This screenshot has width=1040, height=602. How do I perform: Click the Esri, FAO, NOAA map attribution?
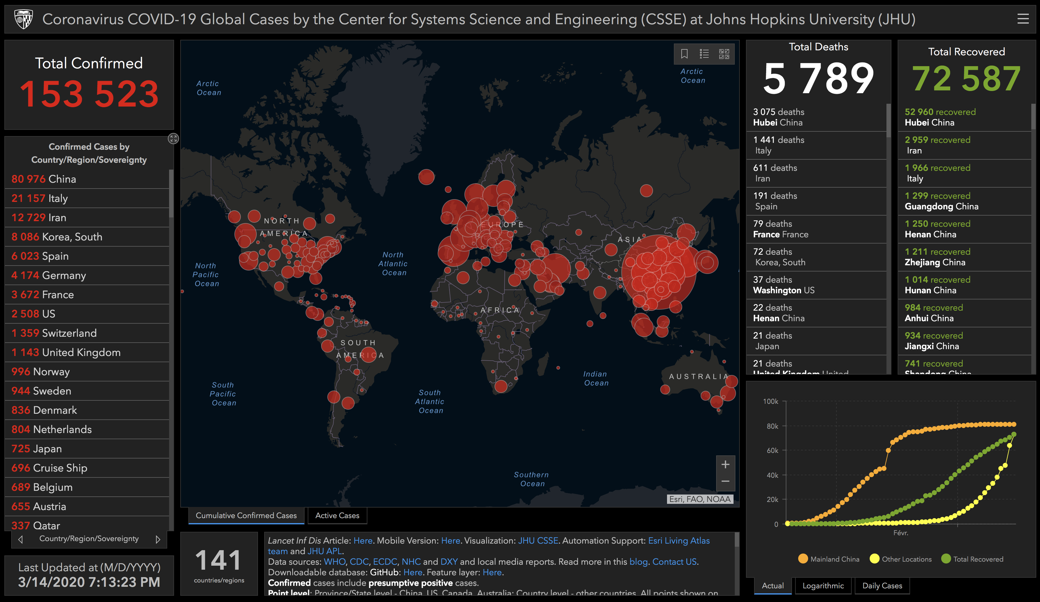[x=700, y=499]
